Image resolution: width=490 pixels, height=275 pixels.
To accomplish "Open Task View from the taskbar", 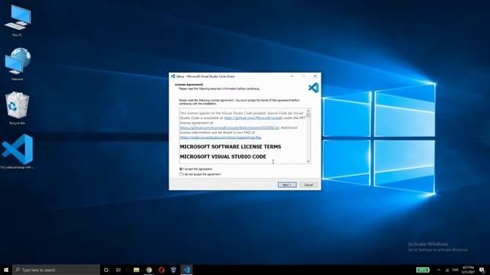I will [118, 270].
